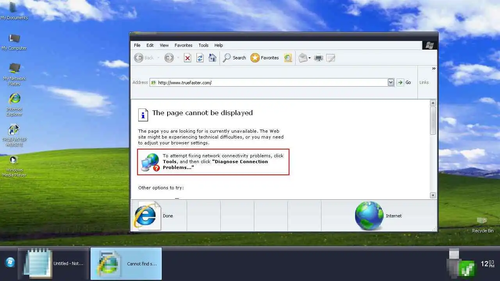The width and height of the screenshot is (500, 281).
Task: Expand the toolbar overflow chevron
Action: tap(434, 69)
